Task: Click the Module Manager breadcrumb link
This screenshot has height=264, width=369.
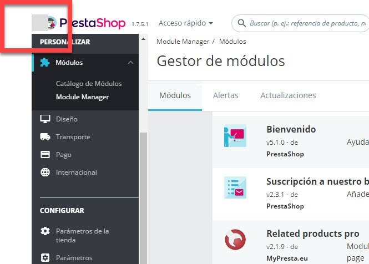Action: tap(183, 42)
